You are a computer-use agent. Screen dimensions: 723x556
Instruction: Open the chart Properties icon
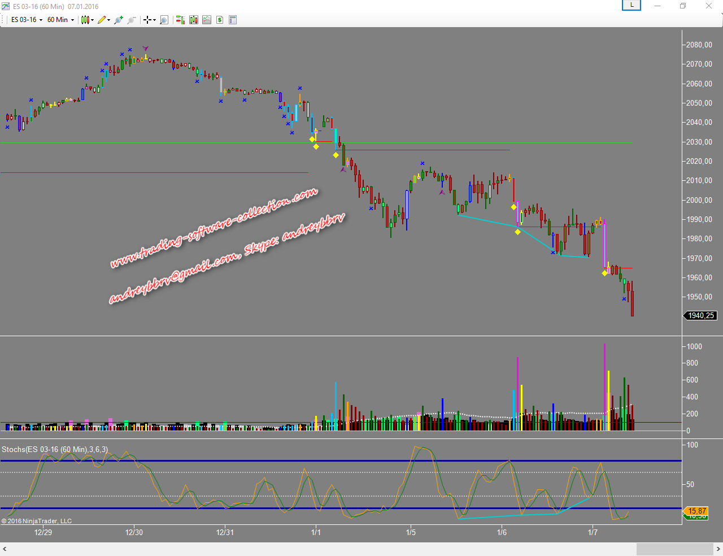coord(233,20)
